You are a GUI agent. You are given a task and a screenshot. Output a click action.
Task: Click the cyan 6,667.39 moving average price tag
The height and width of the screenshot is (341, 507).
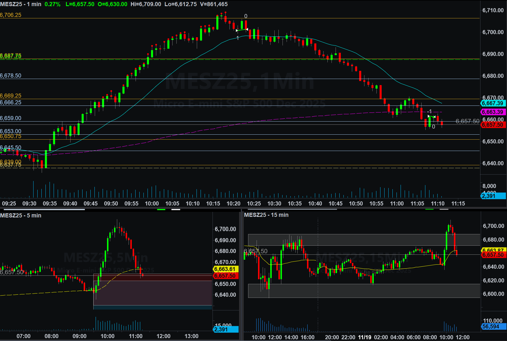pos(492,103)
